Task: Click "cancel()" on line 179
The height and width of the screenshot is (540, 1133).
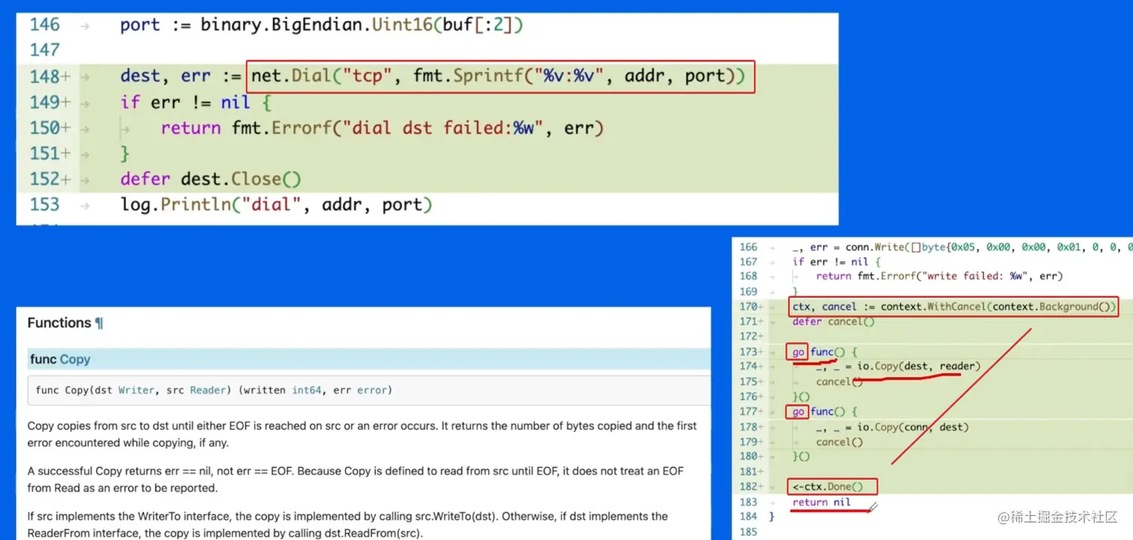Action: (x=839, y=442)
